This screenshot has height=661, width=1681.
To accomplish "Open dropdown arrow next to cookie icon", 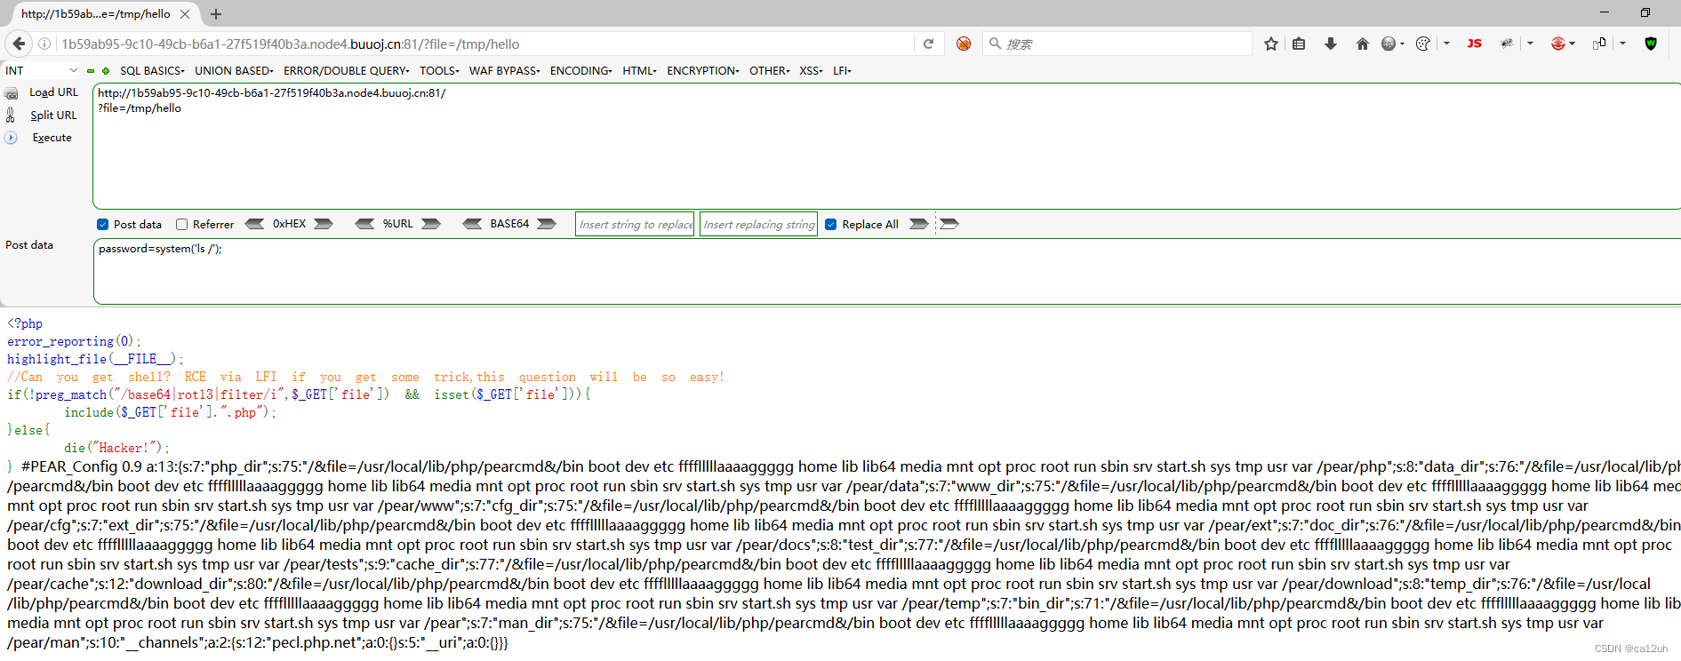I will click(1446, 44).
